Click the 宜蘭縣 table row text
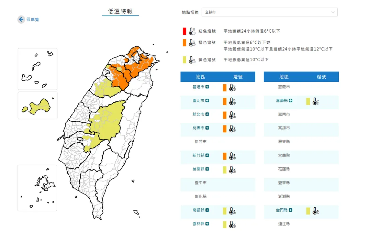371x242 pixels. 284,155
